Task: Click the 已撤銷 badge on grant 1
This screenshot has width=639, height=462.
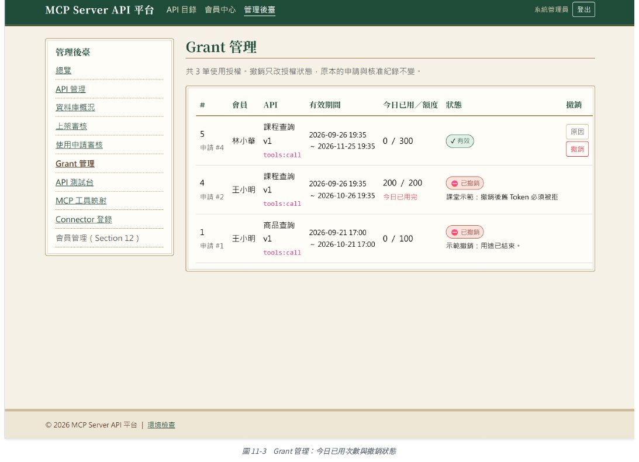Action: tap(465, 232)
